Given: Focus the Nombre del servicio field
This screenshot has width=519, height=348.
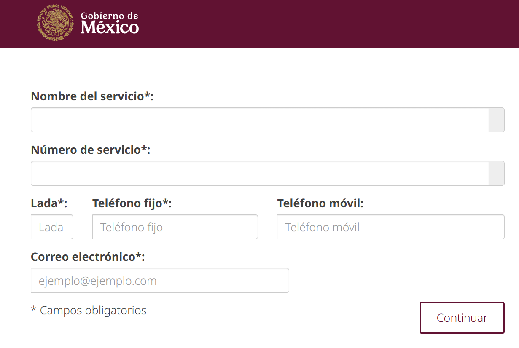Looking at the screenshot, I should (x=260, y=120).
